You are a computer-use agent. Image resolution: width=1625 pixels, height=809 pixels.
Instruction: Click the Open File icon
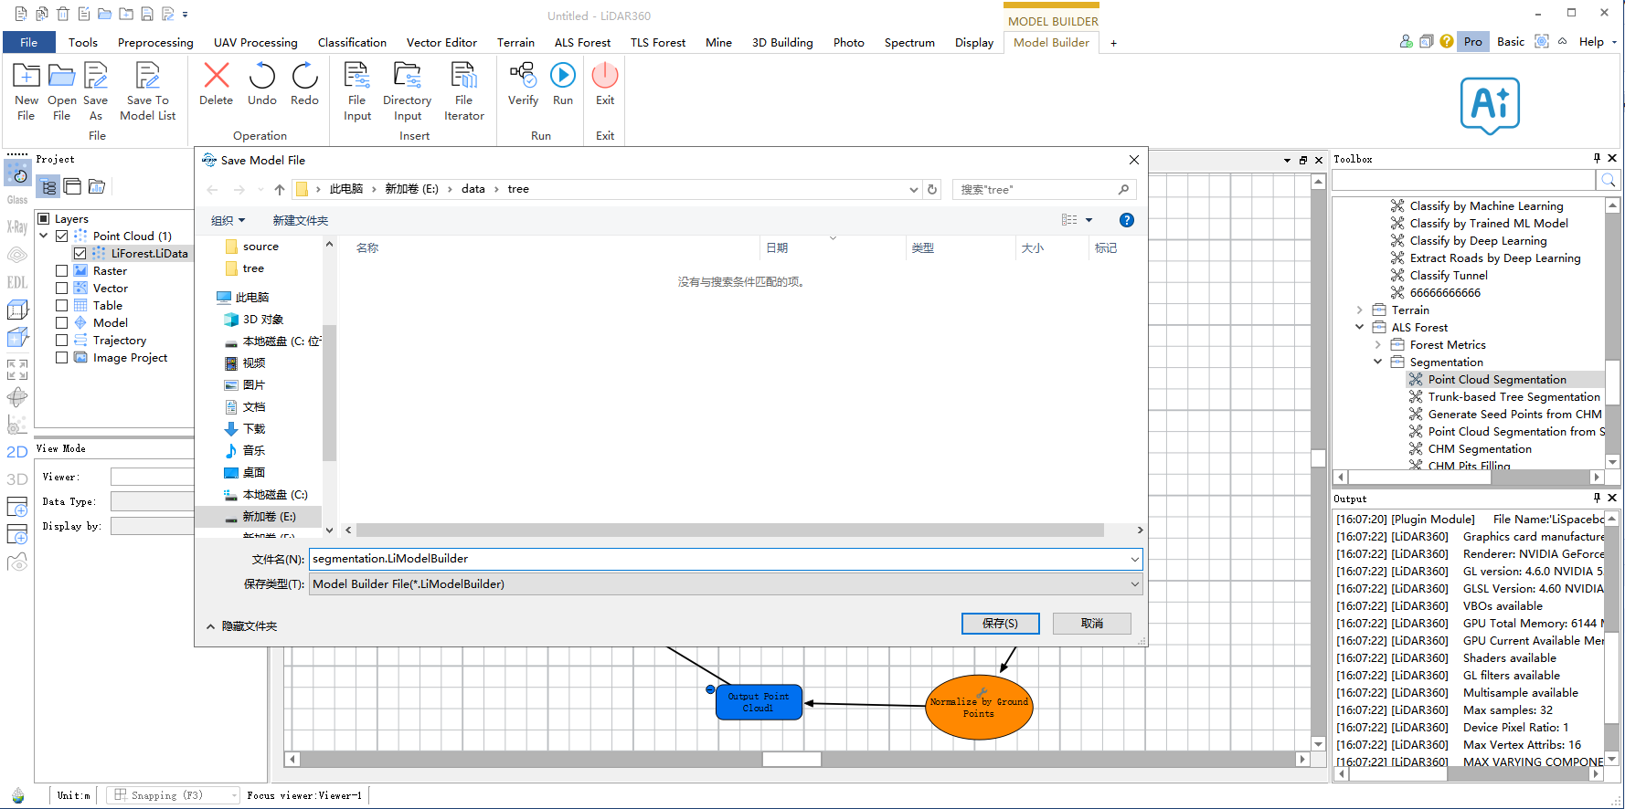(61, 76)
